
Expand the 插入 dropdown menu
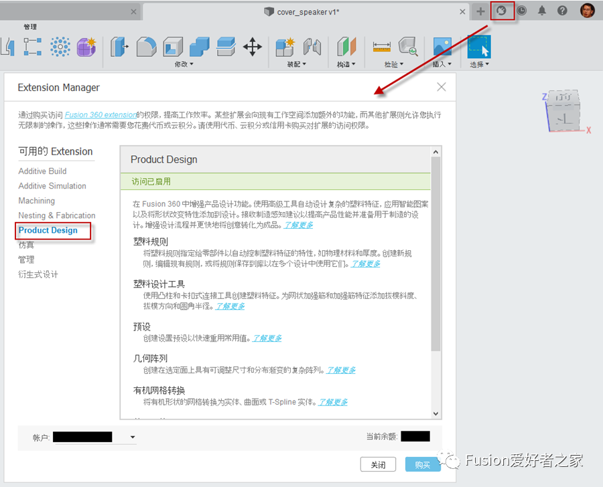point(442,64)
